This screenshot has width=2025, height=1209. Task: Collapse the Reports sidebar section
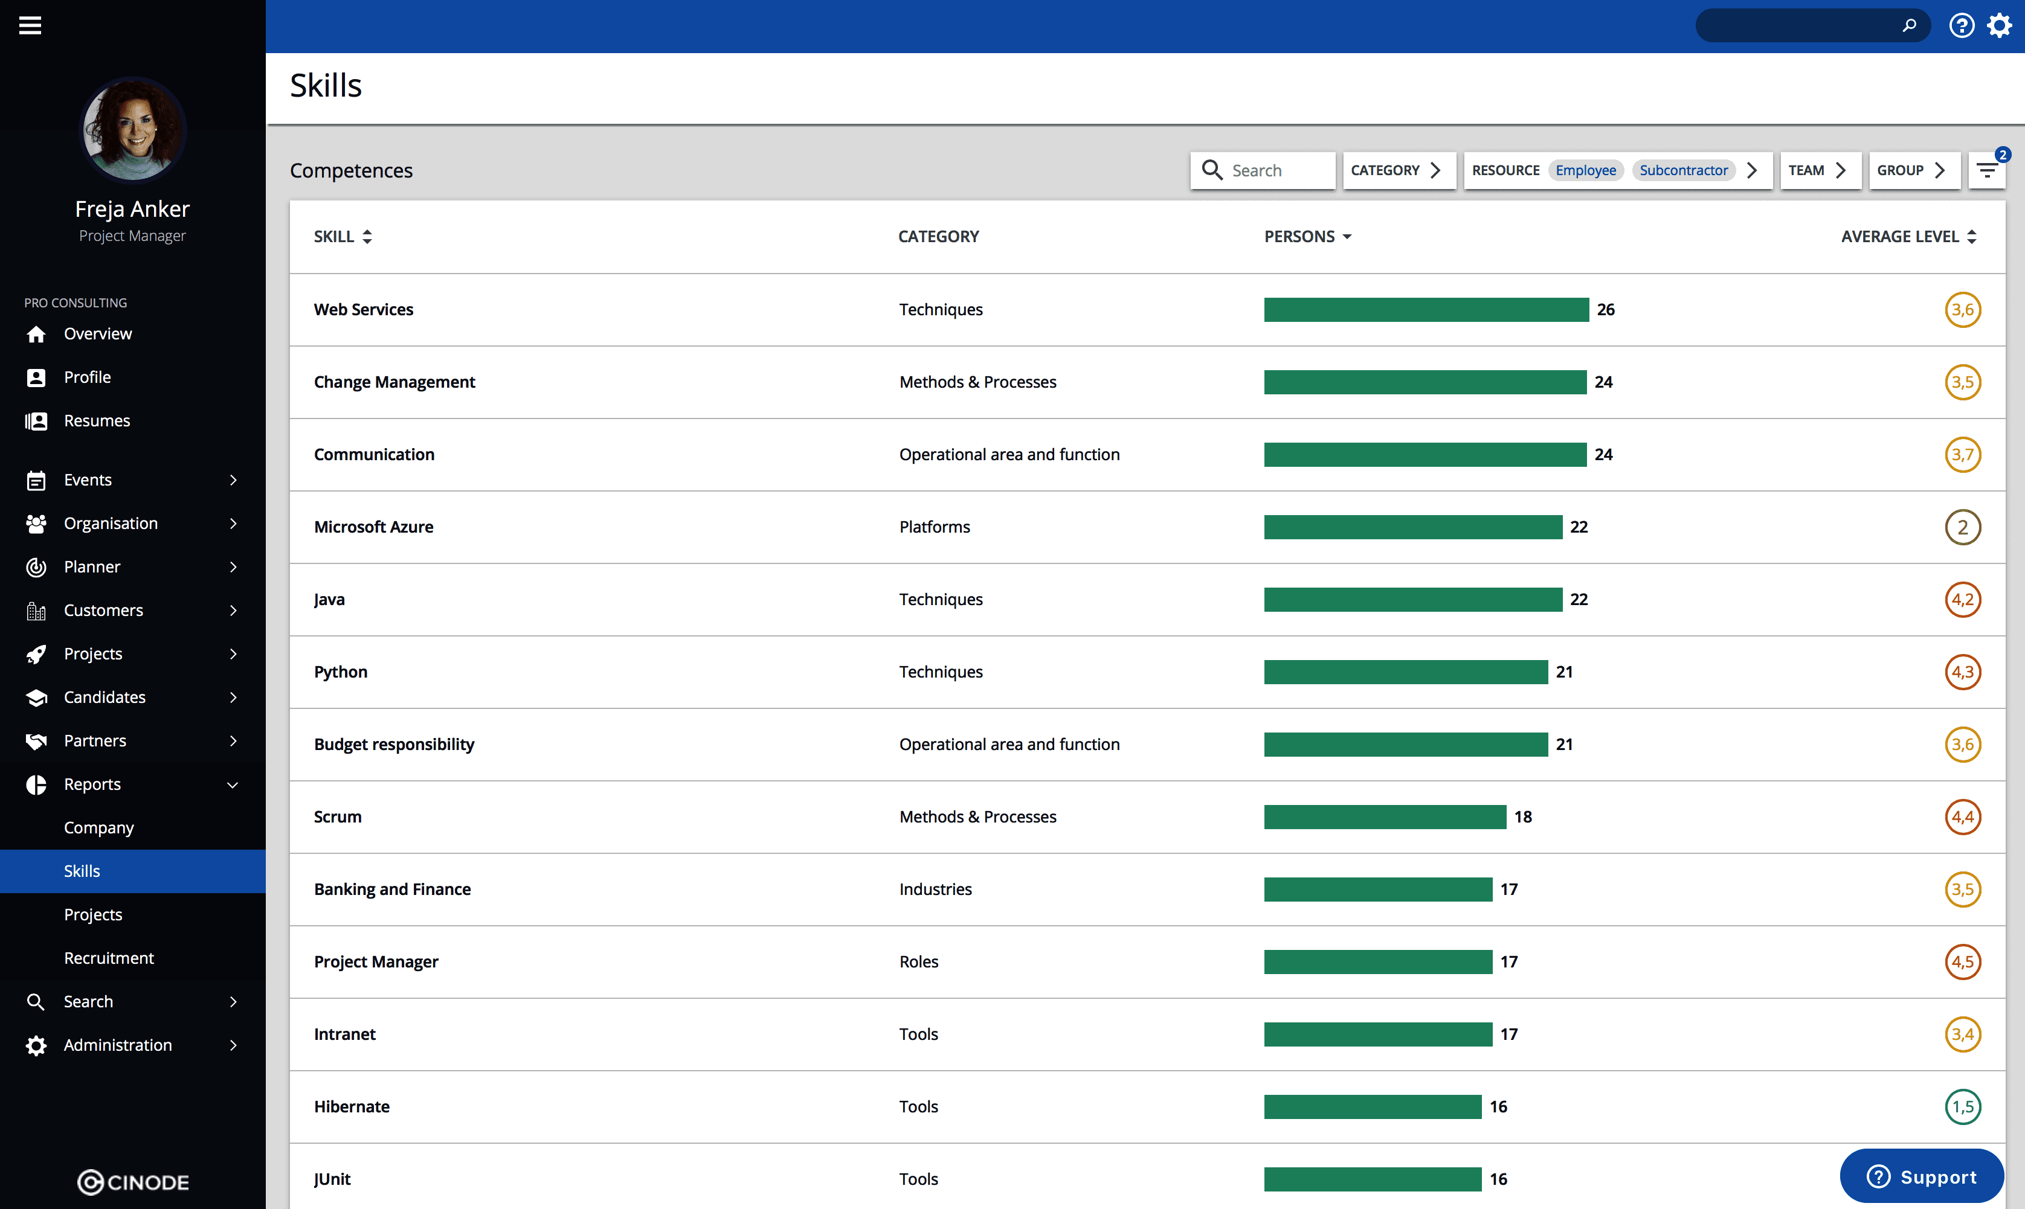(232, 784)
